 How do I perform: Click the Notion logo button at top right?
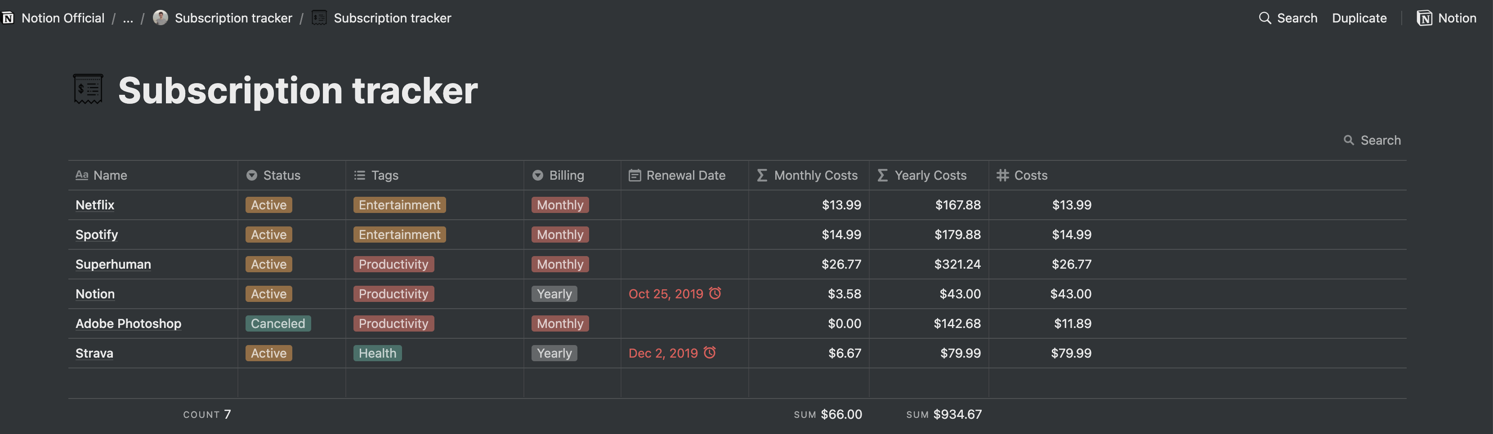point(1446,18)
